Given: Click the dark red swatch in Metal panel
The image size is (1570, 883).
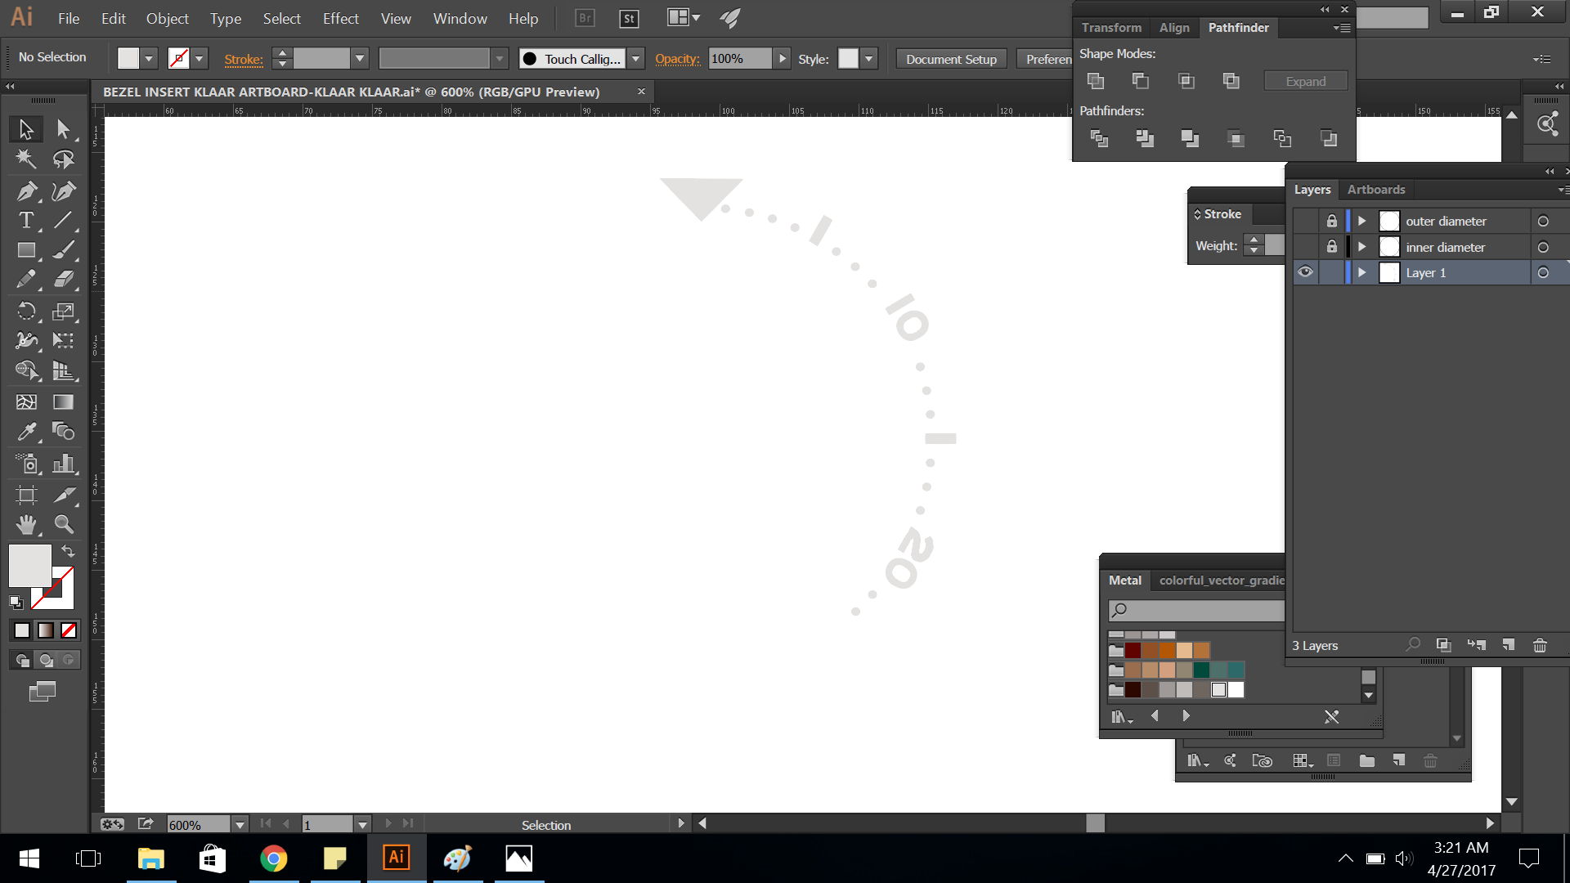Looking at the screenshot, I should coord(1133,650).
